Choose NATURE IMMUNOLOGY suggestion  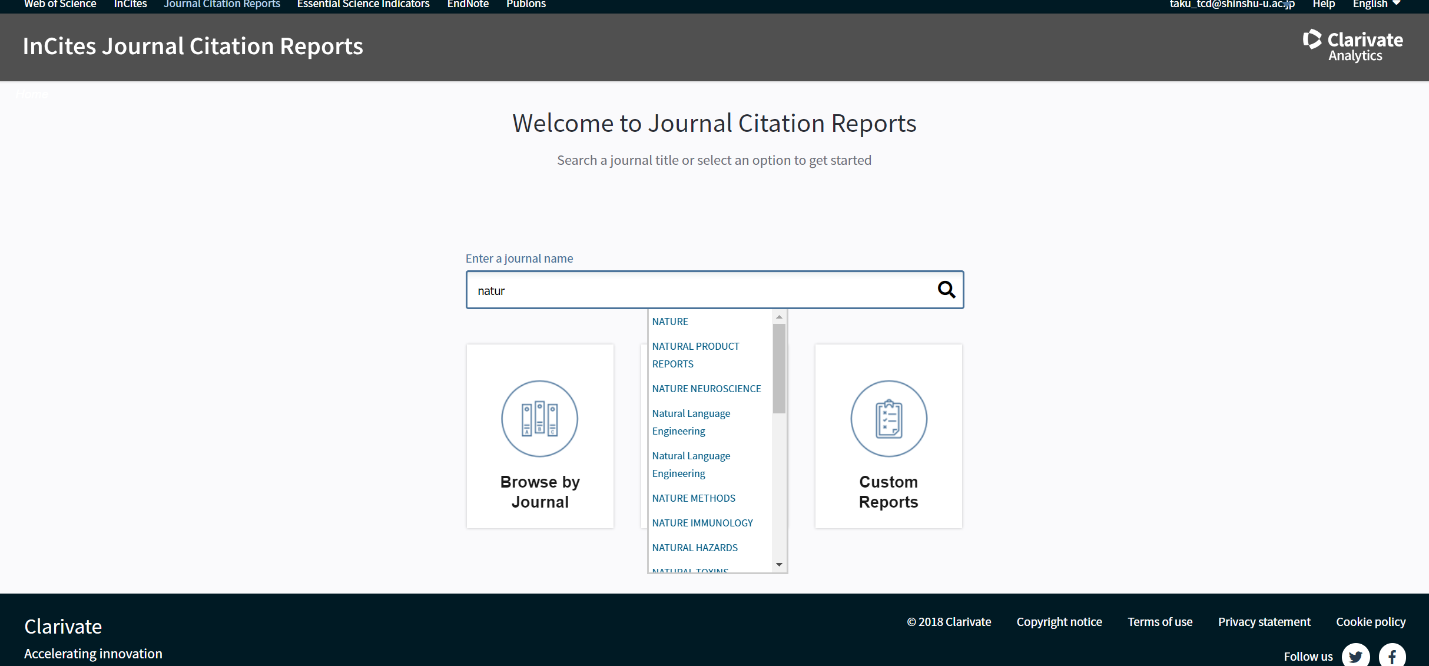coord(702,523)
